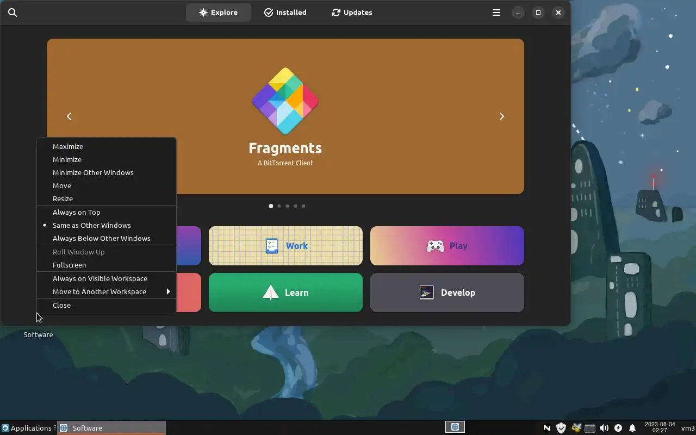Choose Always Below Other Windows
The height and width of the screenshot is (435, 696).
click(107, 238)
